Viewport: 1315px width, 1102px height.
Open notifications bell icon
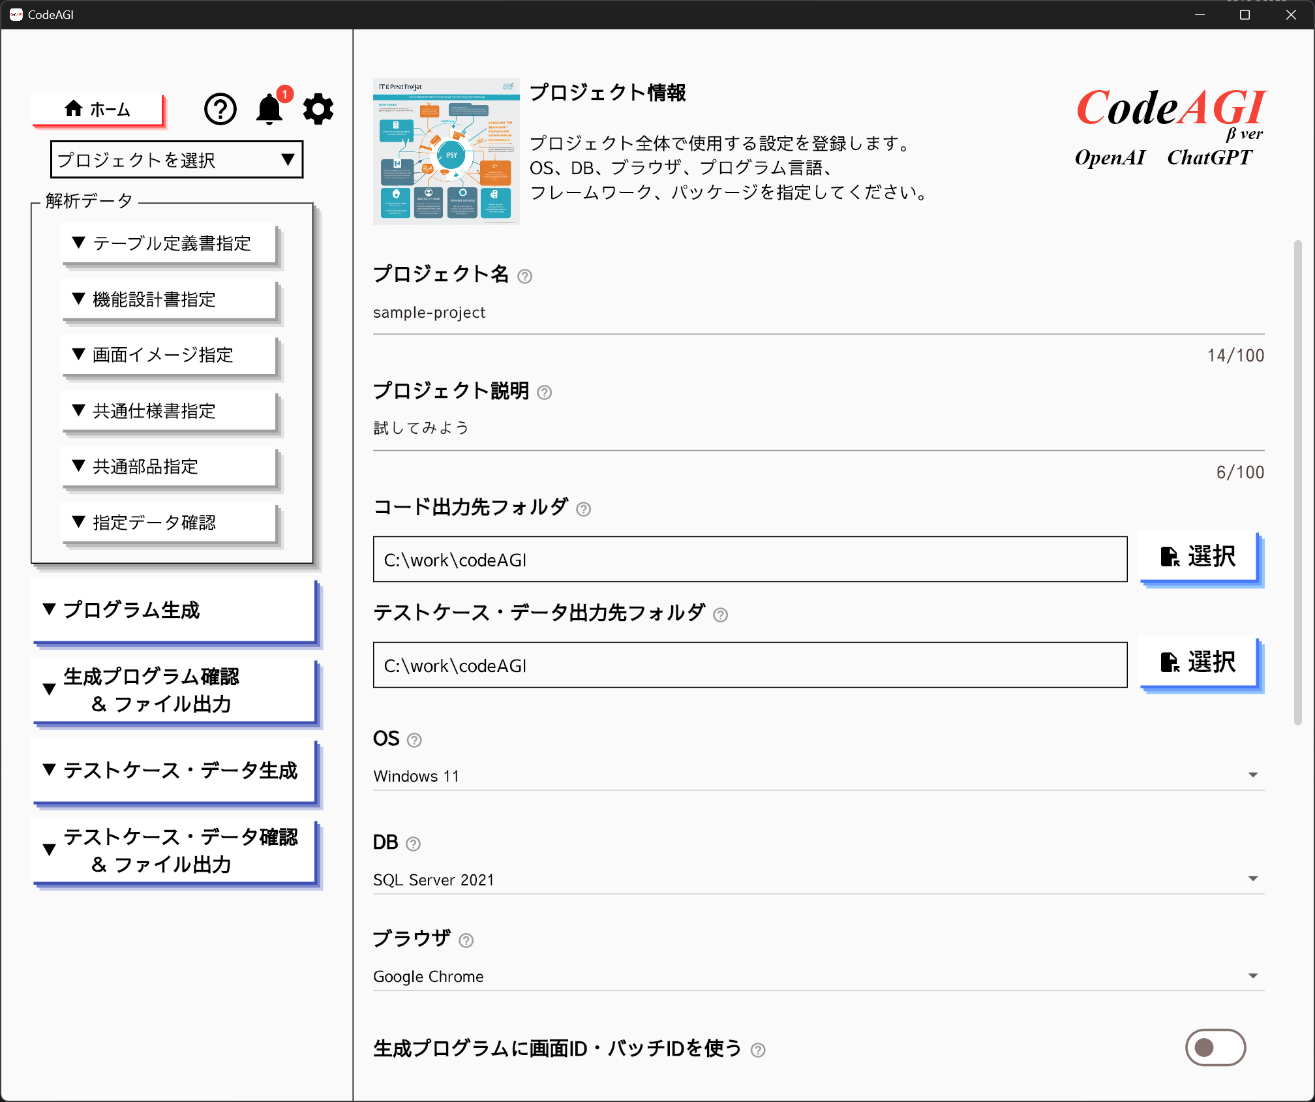(269, 109)
